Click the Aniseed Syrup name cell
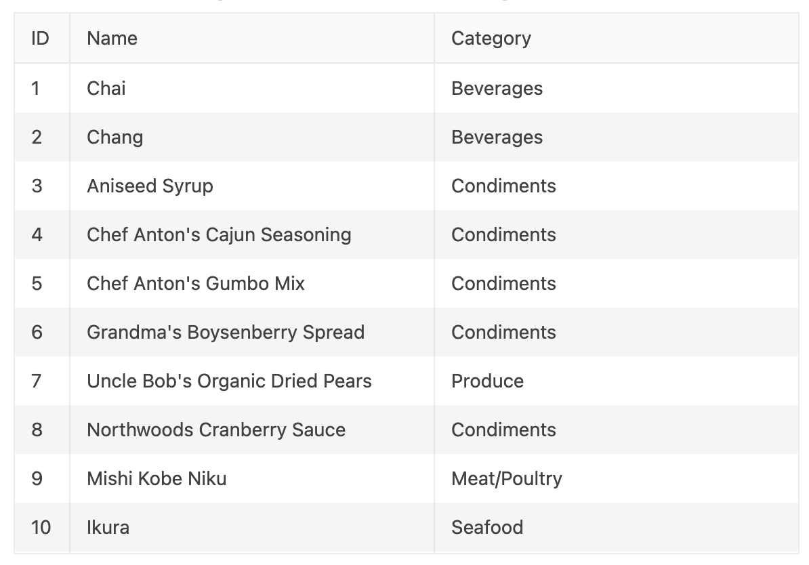Viewport: 809px width, 565px height. click(150, 186)
